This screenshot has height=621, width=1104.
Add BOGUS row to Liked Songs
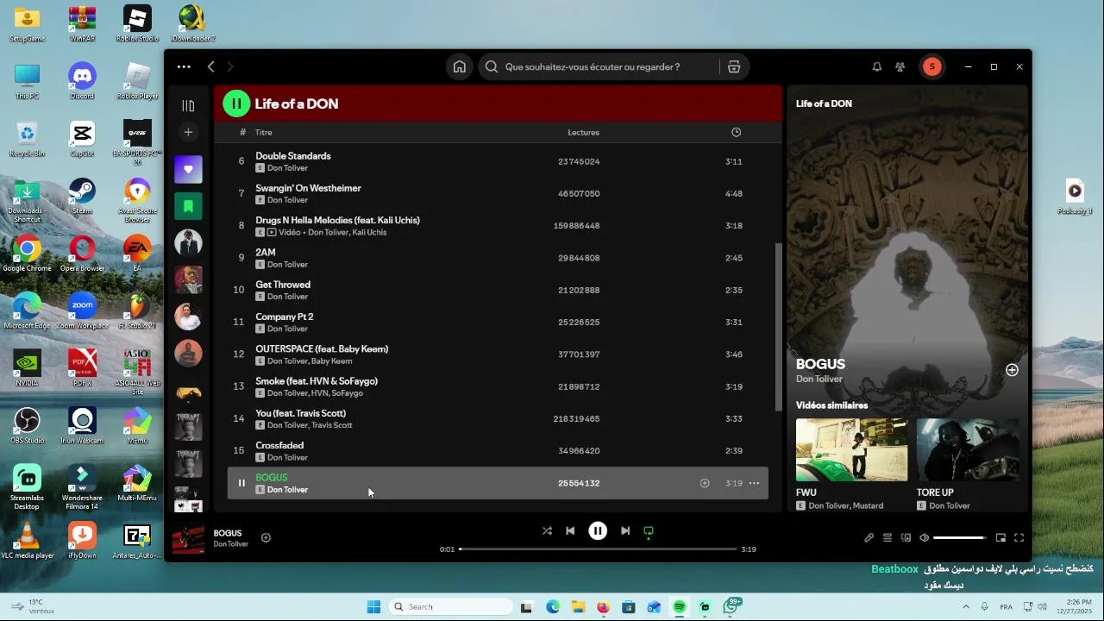(705, 483)
